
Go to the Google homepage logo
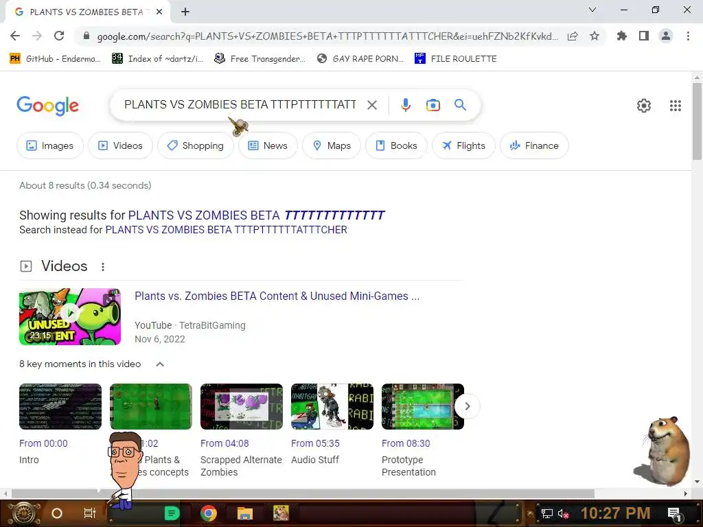click(x=47, y=106)
